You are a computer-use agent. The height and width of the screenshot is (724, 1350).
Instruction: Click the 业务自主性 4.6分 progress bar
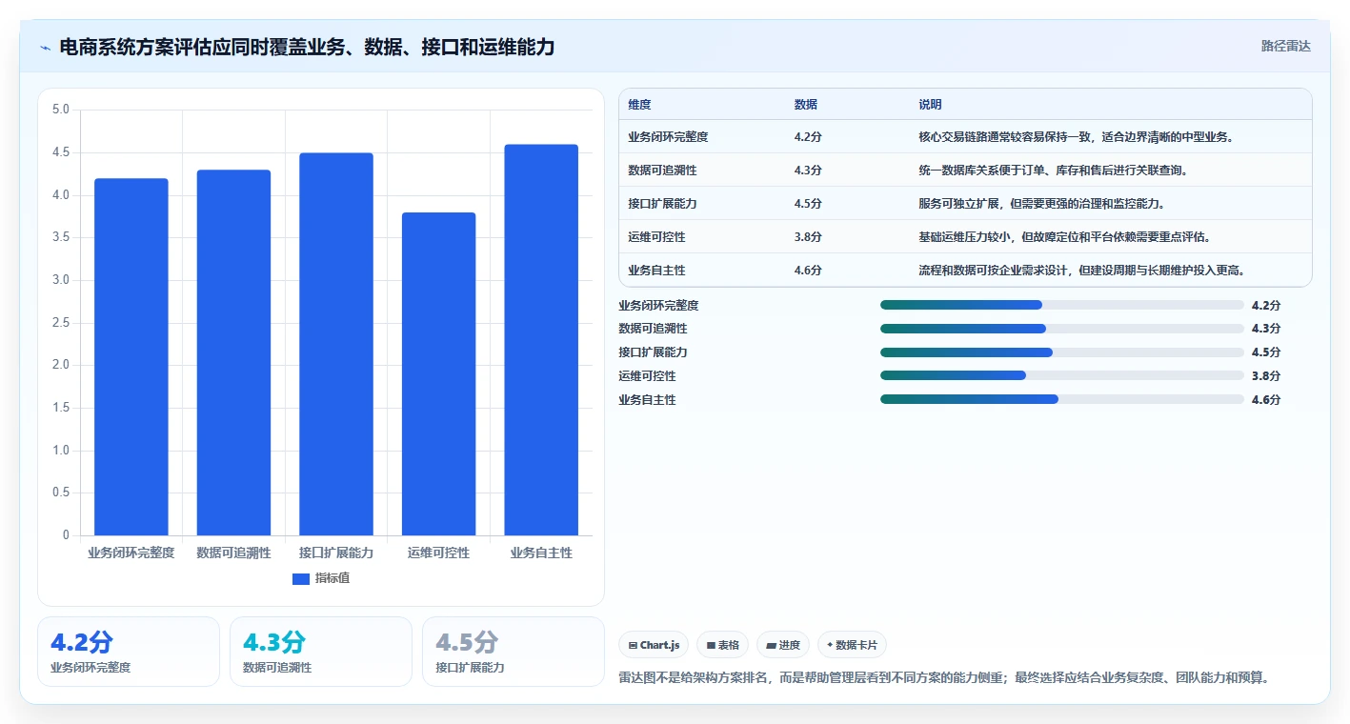pos(1062,399)
